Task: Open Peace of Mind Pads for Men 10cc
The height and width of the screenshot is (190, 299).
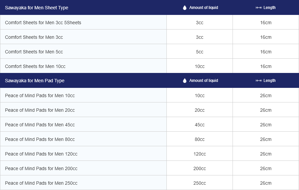Action: (x=40, y=95)
